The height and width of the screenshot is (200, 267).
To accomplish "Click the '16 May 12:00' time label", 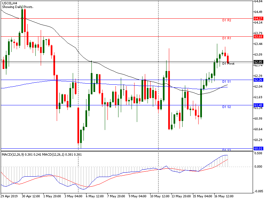I will 224,196.
